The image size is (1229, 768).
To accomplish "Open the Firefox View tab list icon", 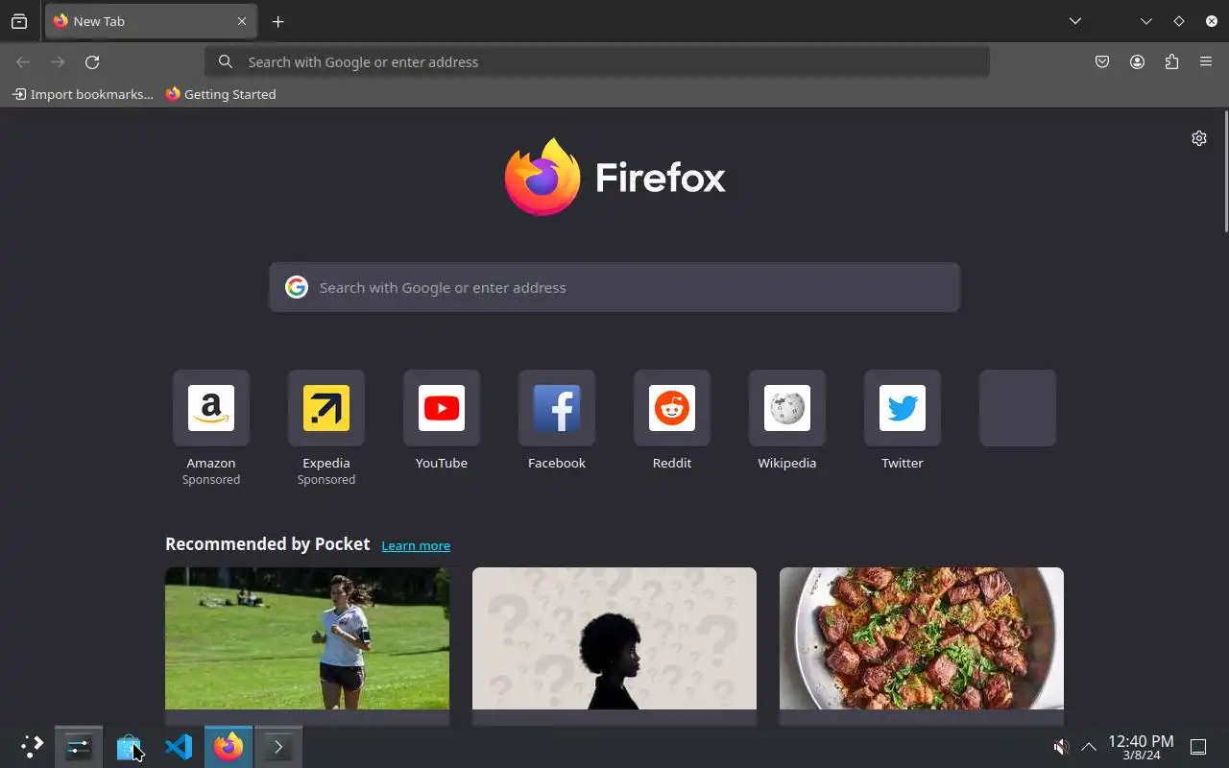I will point(19,21).
